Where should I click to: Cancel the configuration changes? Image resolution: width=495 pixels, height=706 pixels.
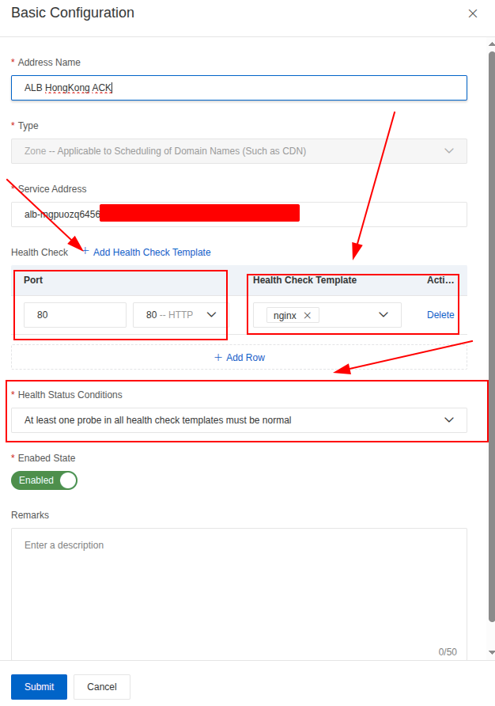coord(102,687)
